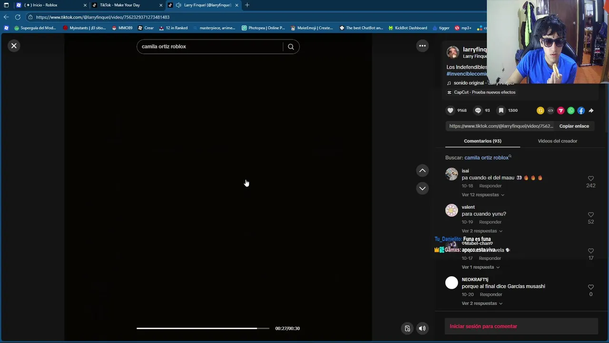Open comments via the bubble icon showing 93
Viewport: 609px width, 343px height.
pos(478,111)
